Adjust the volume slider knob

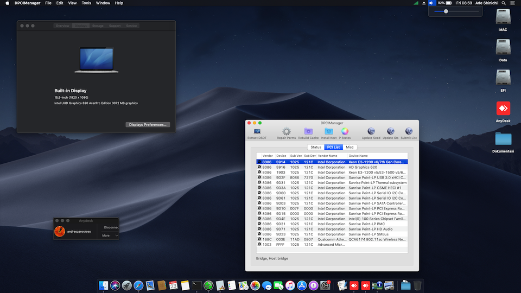point(446,11)
